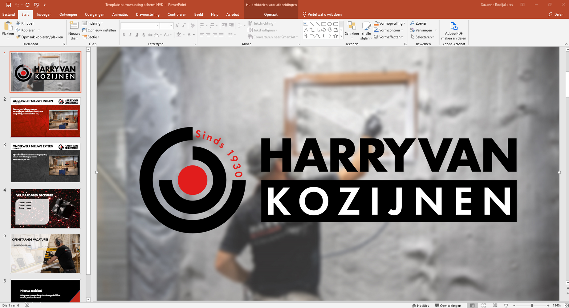Viewport: 569px width, 308px height.
Task: Switch to the Overgangen tab
Action: click(x=95, y=14)
